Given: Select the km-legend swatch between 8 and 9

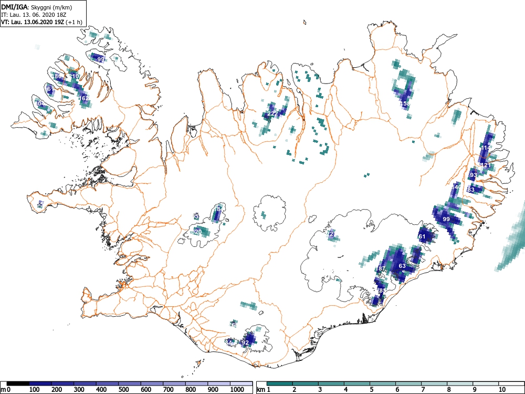Looking at the screenshot, I should [x=460, y=383].
